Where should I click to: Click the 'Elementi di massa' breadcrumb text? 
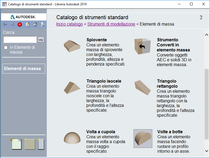click(x=157, y=24)
